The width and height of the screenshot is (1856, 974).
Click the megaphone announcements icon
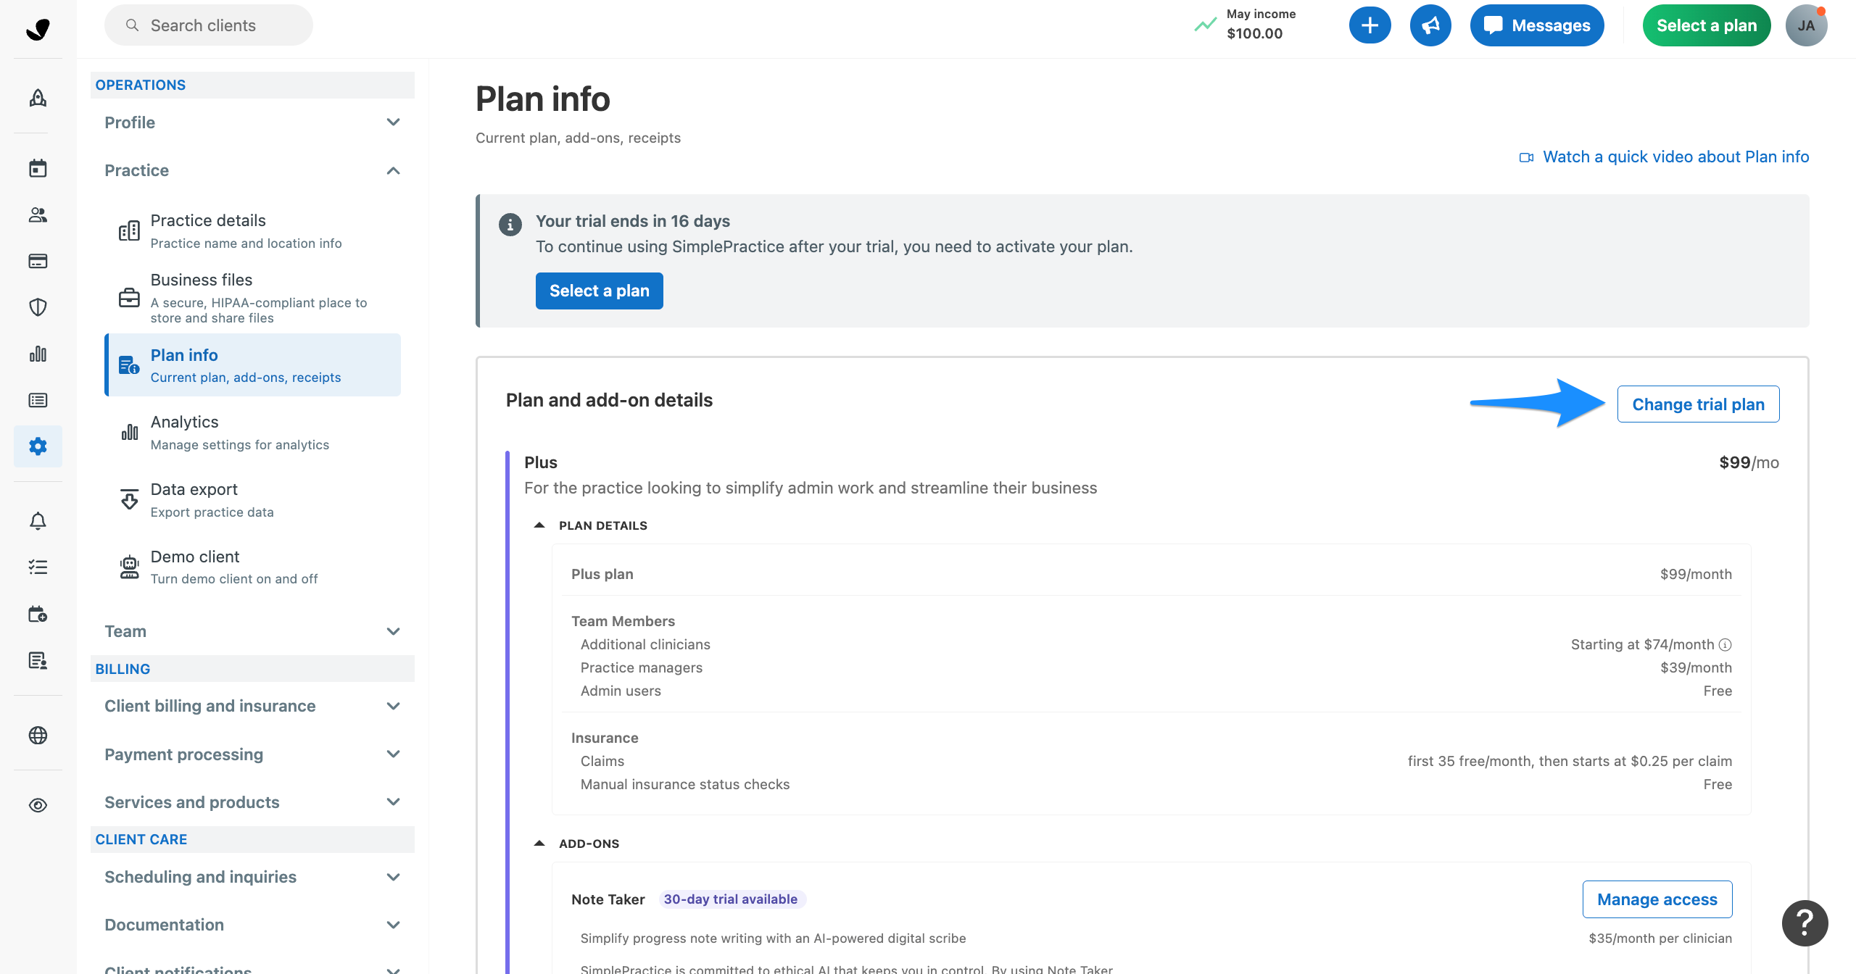click(x=1430, y=25)
